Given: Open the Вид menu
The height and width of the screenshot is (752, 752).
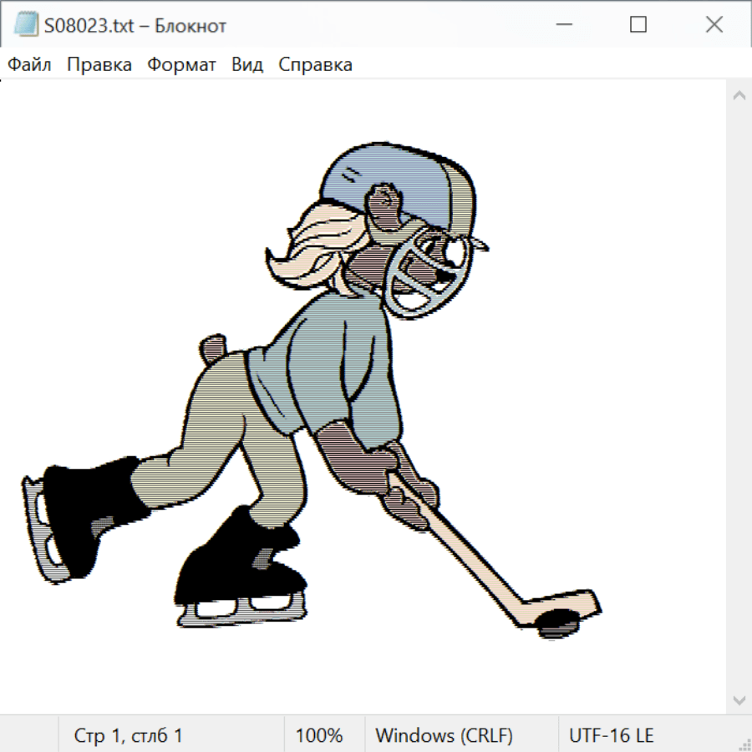Looking at the screenshot, I should (246, 65).
